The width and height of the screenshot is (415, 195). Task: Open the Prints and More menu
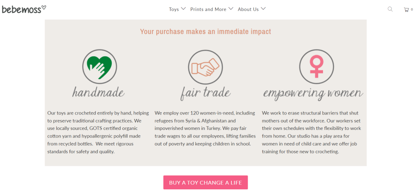tap(208, 9)
